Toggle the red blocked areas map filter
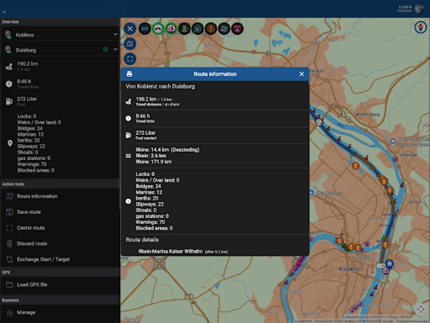 [x=237, y=29]
